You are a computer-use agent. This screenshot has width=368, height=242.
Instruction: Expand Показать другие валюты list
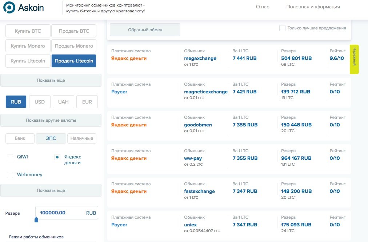[51, 120]
